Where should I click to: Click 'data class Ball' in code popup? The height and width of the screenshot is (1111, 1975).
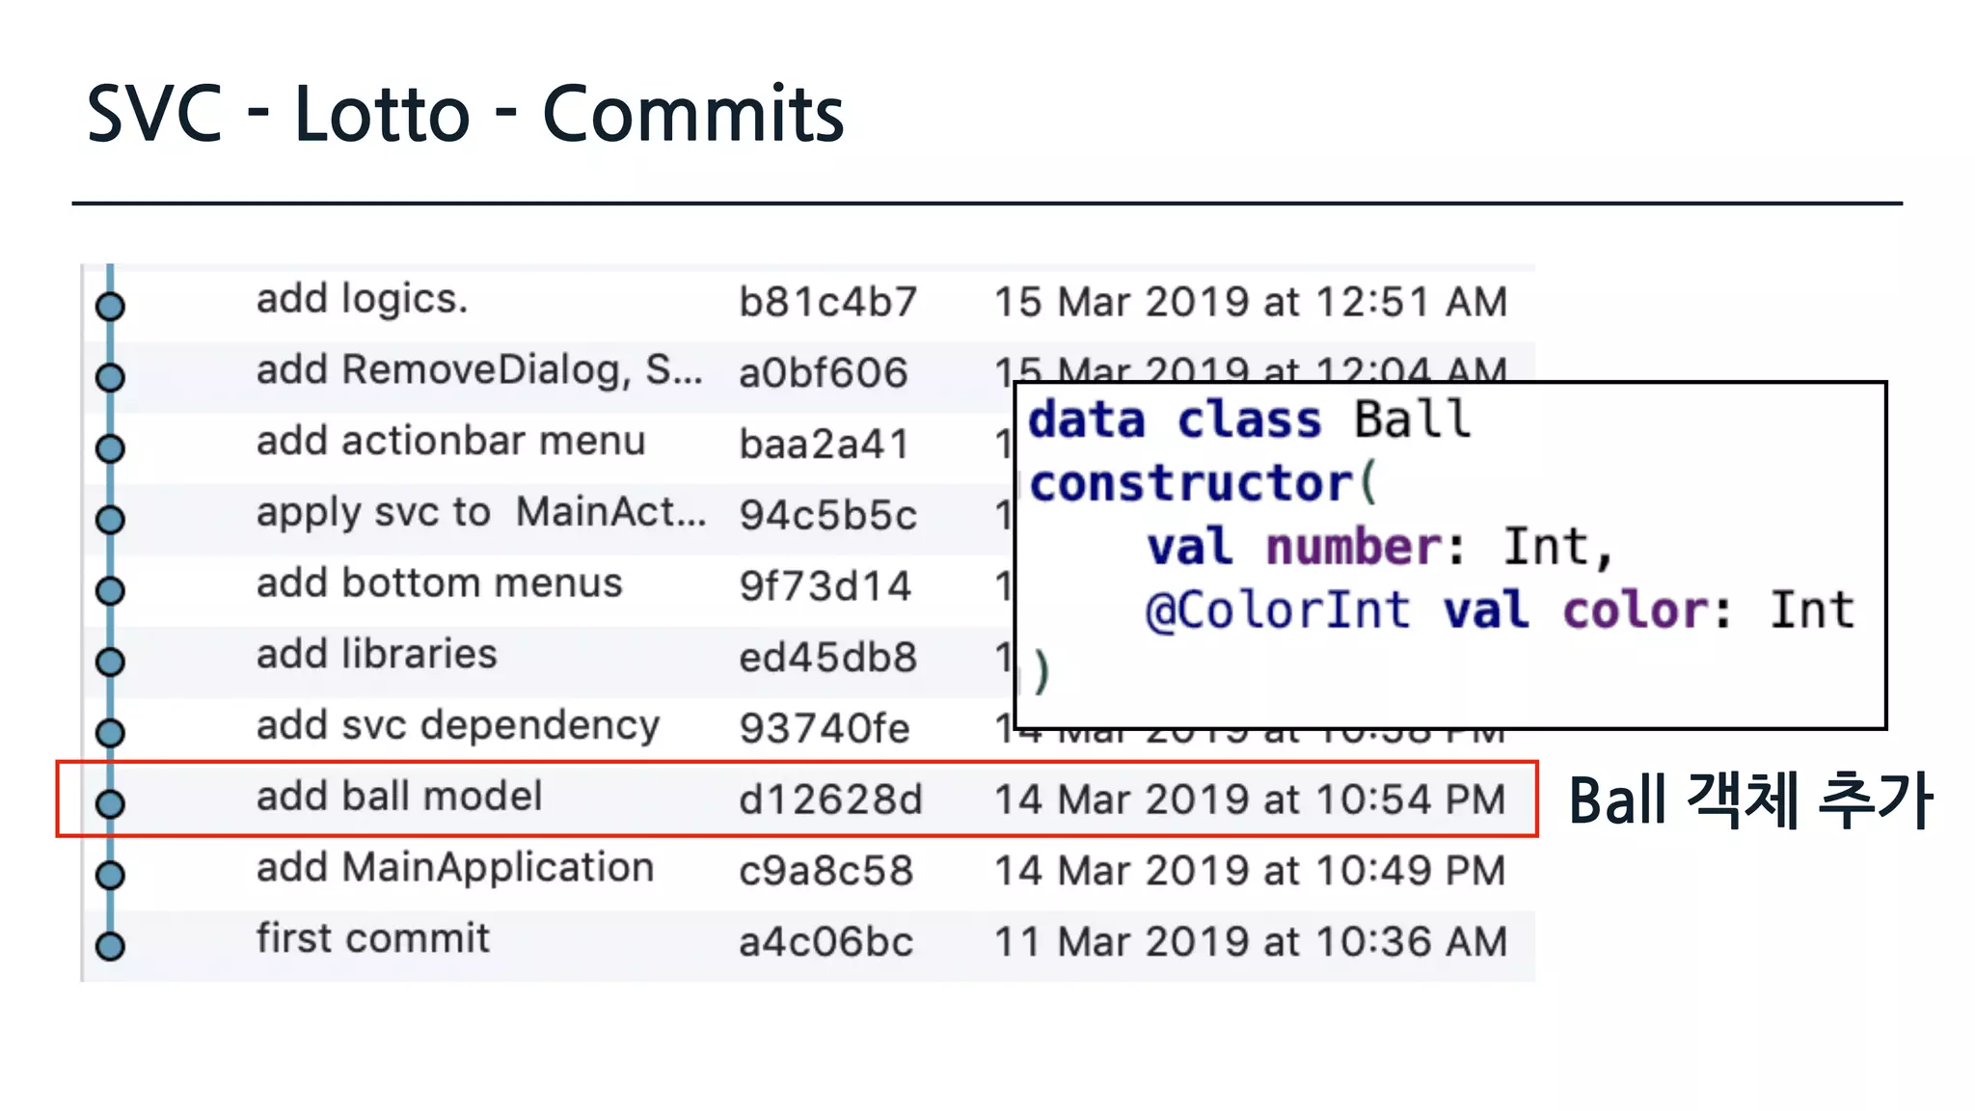[x=1249, y=420]
